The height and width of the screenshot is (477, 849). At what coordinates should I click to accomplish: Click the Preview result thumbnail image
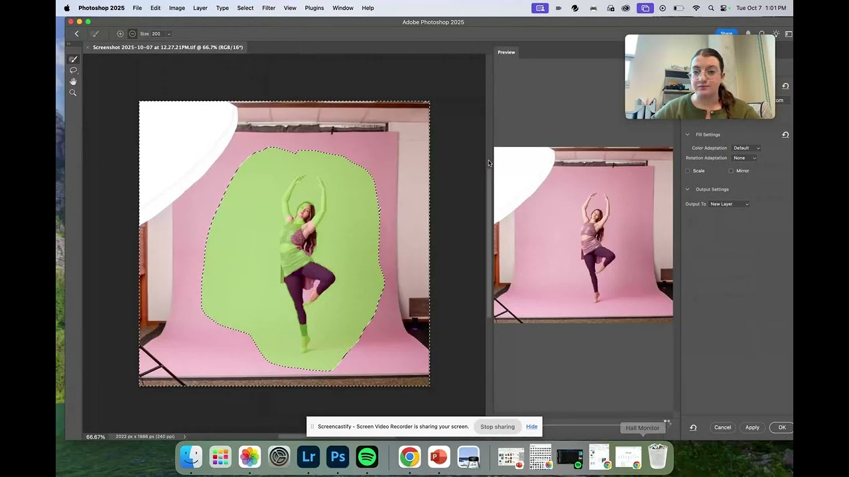coord(583,235)
